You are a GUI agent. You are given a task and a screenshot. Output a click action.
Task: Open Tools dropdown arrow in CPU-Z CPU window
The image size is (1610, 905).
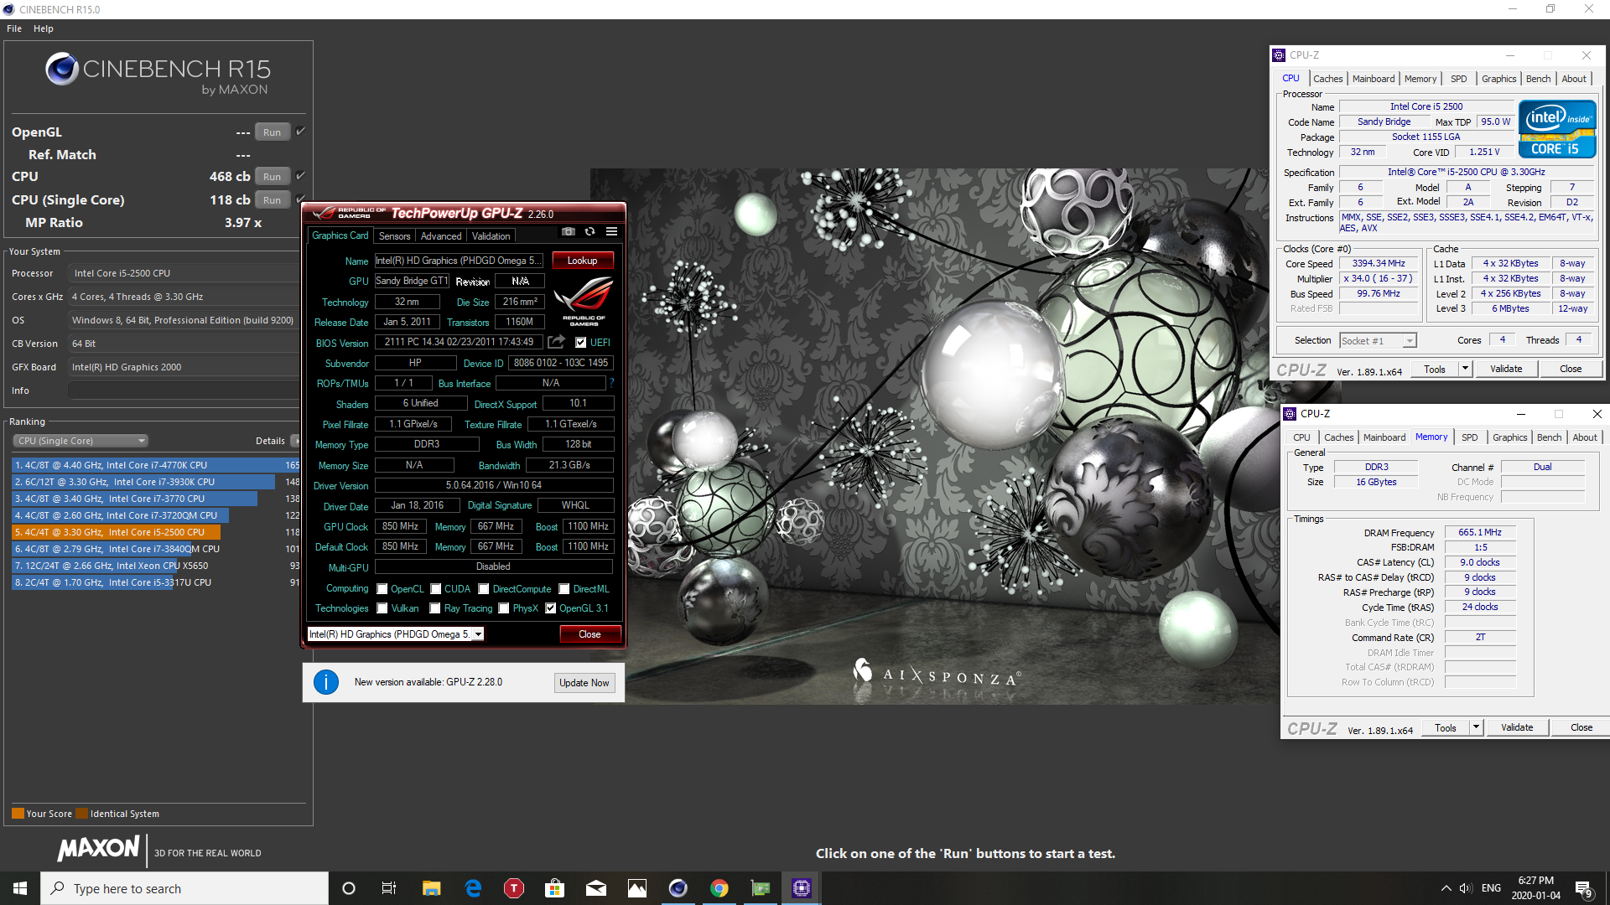click(1465, 369)
